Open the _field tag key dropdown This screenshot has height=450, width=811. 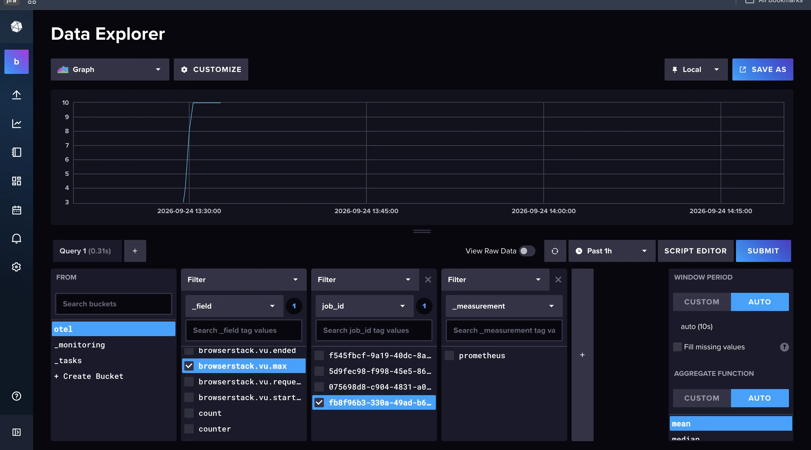click(x=234, y=306)
